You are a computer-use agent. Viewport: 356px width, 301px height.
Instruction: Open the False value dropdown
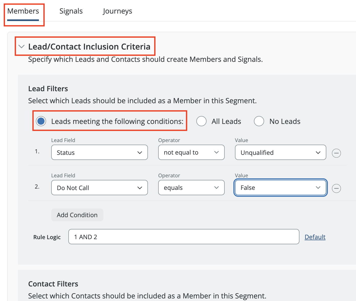pyautogui.click(x=280, y=188)
